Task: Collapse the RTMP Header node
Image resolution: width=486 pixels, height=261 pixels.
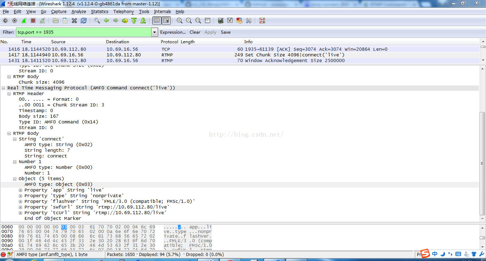Action: coord(9,94)
